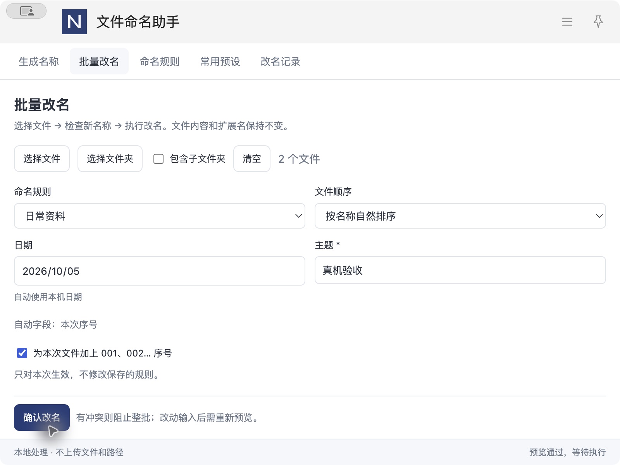Image resolution: width=620 pixels, height=465 pixels.
Task: Open the 命名规则 tab
Action: tap(160, 62)
